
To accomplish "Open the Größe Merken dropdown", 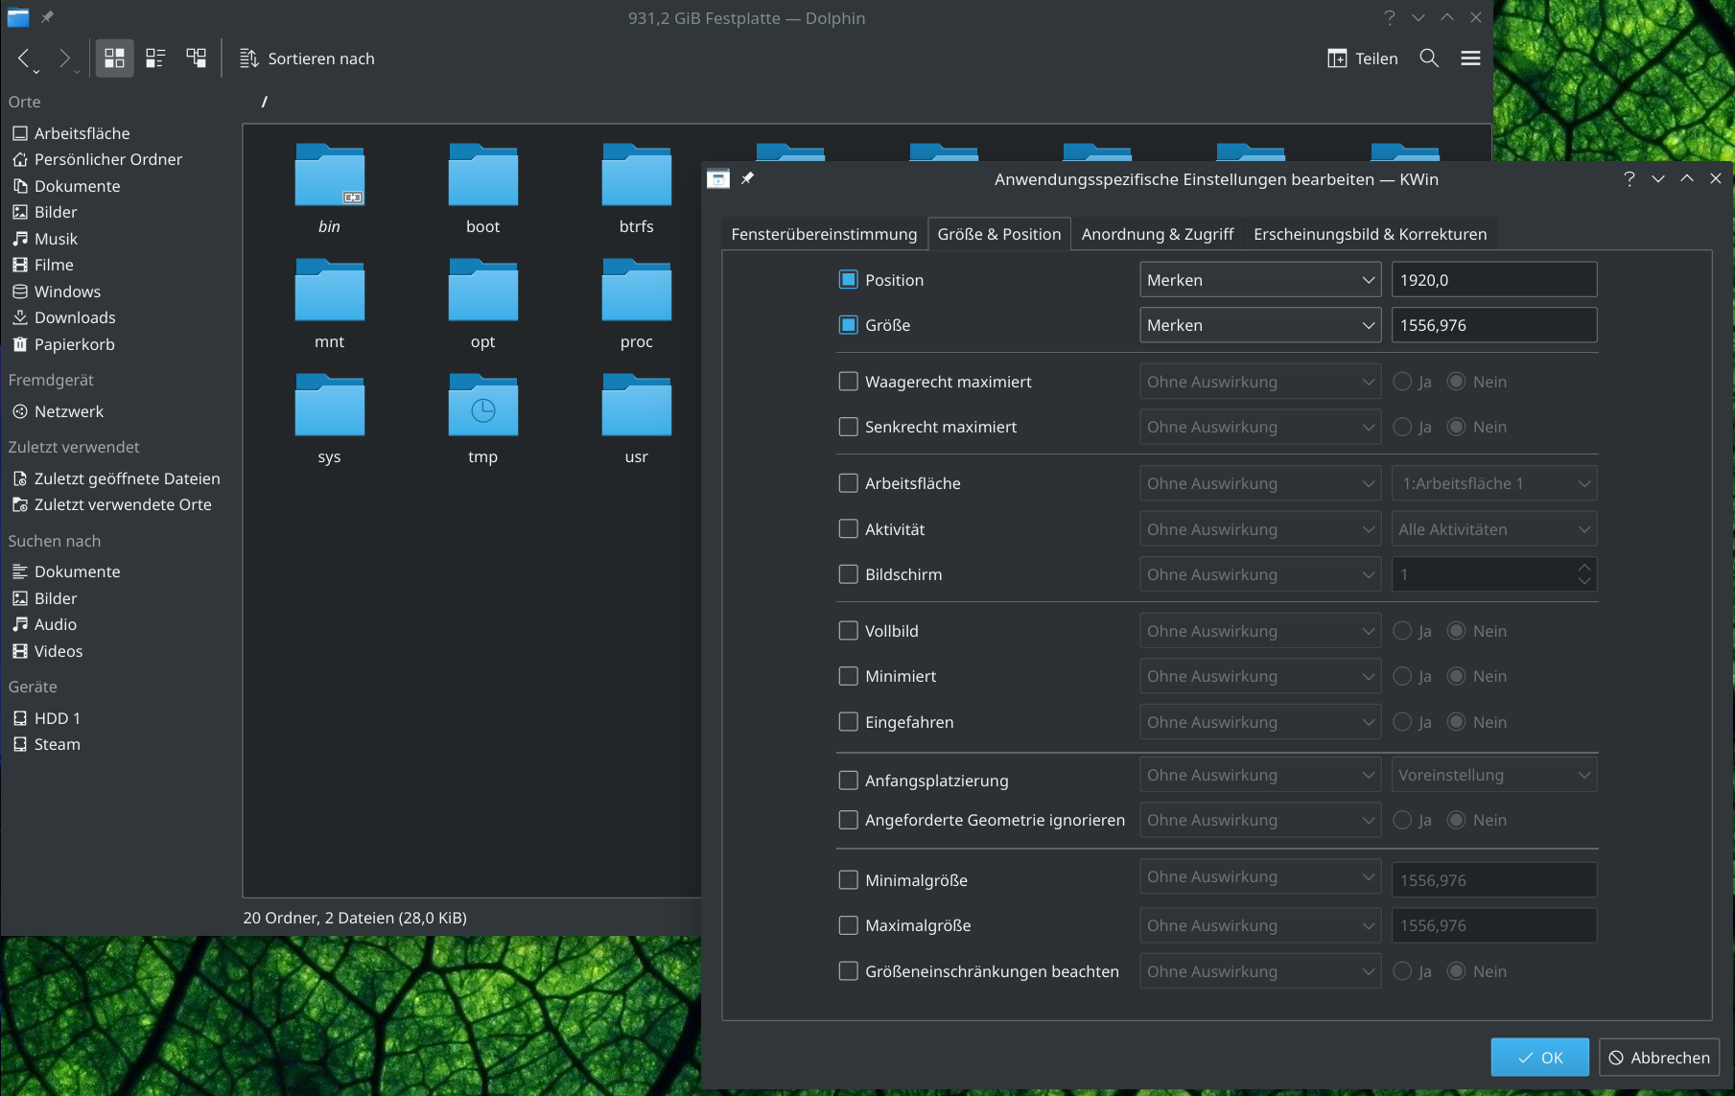I will (1260, 325).
